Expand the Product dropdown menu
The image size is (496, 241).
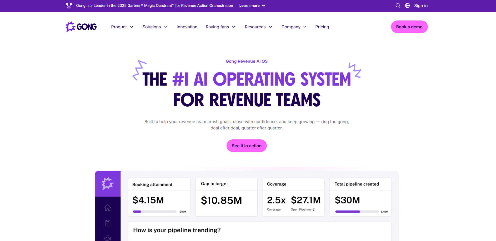[x=122, y=27]
